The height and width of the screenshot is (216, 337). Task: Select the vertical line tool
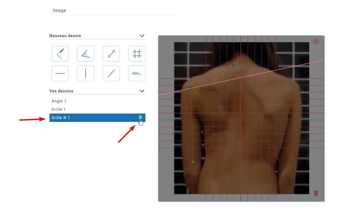[86, 73]
